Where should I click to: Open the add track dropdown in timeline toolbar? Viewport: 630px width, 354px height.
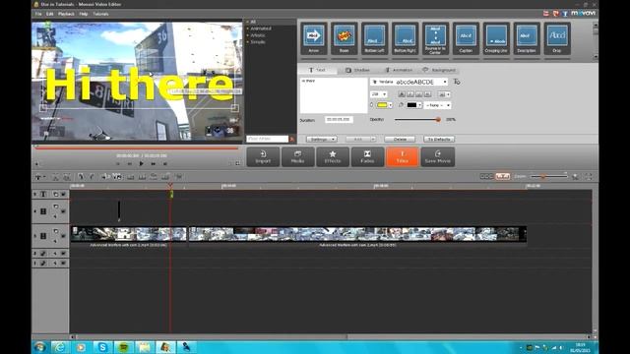pos(39,177)
